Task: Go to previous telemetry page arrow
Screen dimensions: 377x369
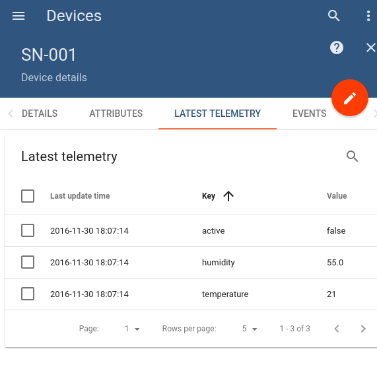Action: pos(337,329)
